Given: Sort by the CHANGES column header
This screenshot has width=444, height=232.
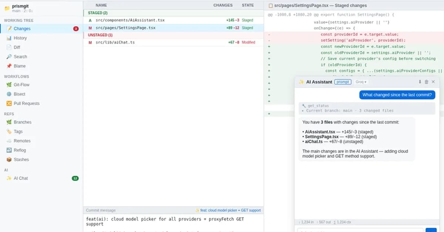Looking at the screenshot, I should click(x=223, y=5).
